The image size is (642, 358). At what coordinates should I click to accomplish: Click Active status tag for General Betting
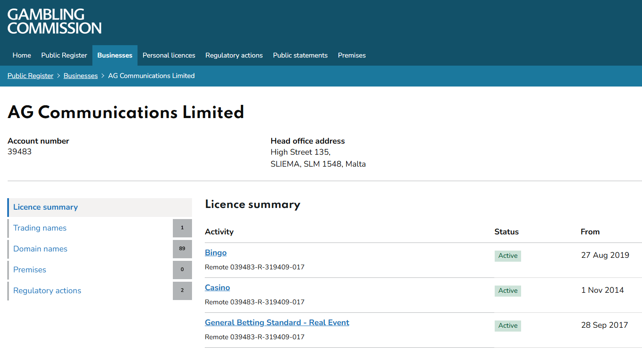[508, 326]
